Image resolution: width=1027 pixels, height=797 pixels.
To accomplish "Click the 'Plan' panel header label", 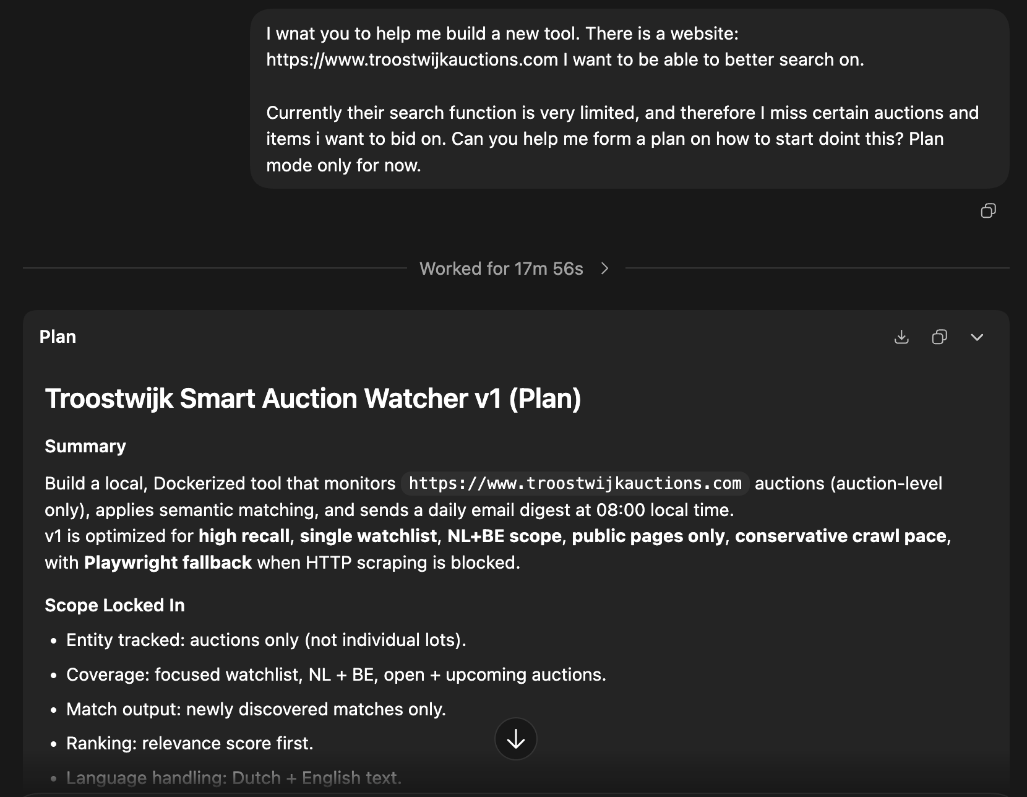I will coord(58,337).
